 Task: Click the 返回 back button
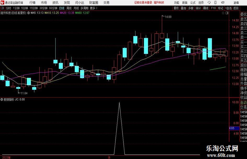coord(236,8)
